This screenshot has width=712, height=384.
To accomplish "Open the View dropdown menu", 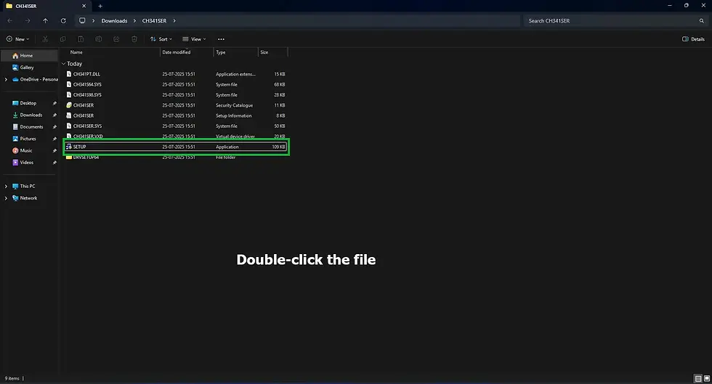I will [x=195, y=39].
